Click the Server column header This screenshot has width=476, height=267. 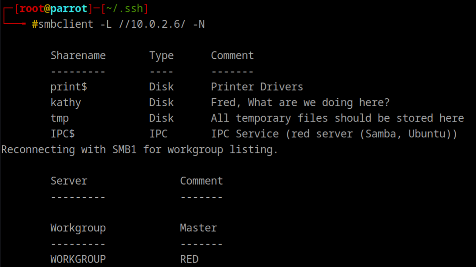click(x=69, y=181)
